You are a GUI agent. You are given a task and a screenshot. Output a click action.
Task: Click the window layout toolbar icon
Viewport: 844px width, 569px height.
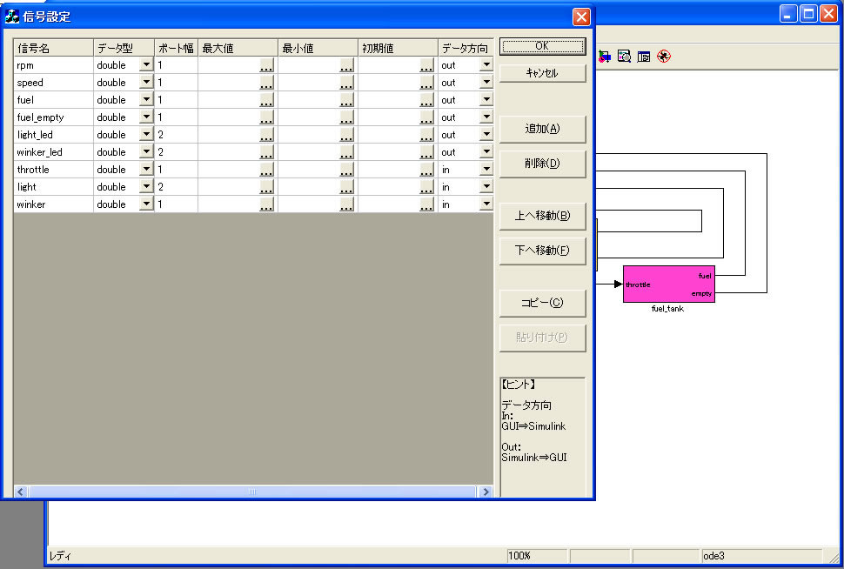[644, 57]
